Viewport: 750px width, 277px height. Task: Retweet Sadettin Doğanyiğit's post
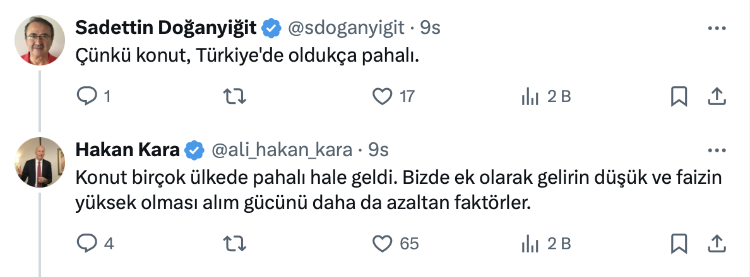pyautogui.click(x=235, y=96)
